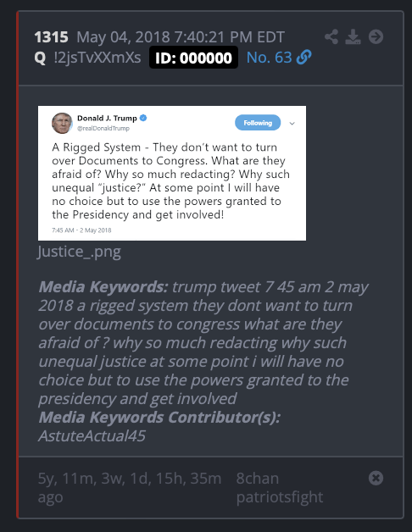Click the chain link icon beside No. 63

[303, 57]
